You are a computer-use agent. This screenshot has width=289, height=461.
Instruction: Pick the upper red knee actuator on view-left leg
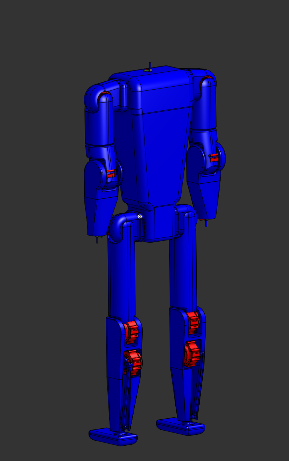tap(131, 332)
